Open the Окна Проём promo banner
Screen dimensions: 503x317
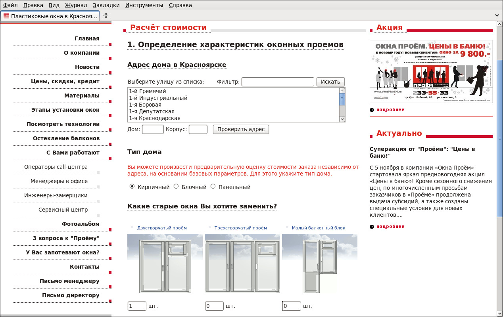click(x=431, y=72)
